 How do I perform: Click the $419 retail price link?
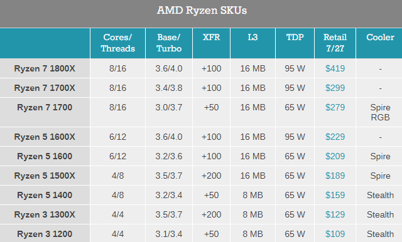point(335,68)
